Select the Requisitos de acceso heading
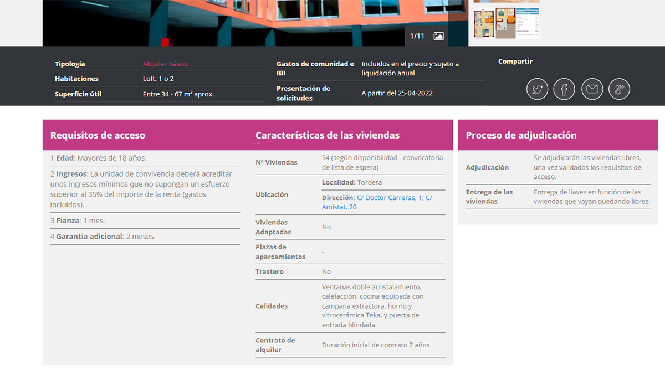This screenshot has height=374, width=665. pos(98,135)
